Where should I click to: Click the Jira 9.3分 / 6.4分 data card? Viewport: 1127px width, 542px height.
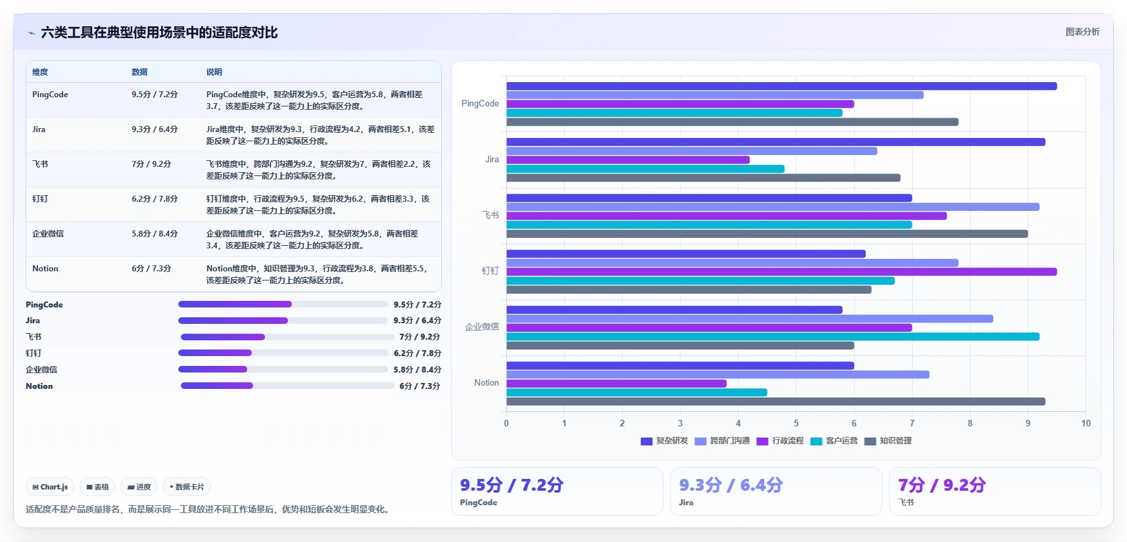coord(776,491)
